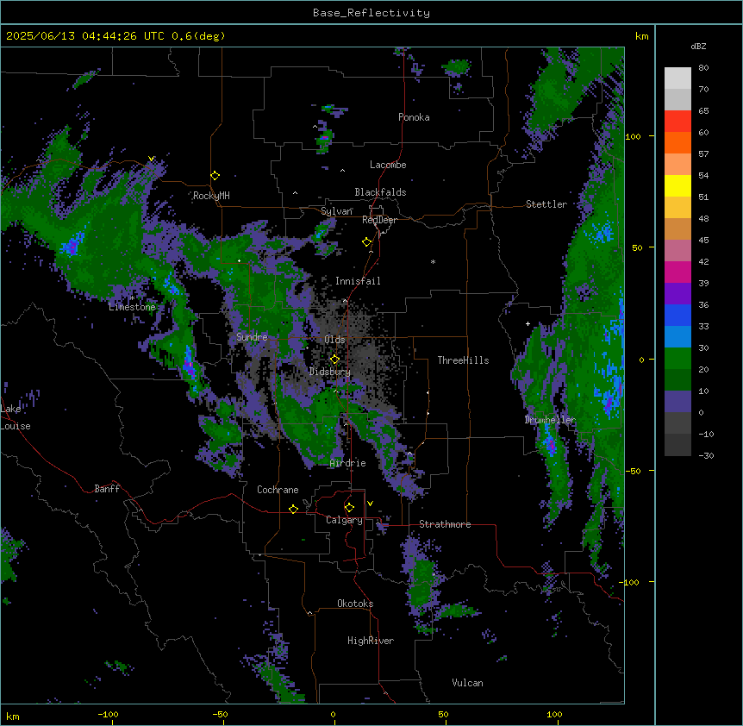Pick the white top swatch of the legend
This screenshot has height=726, width=743.
tap(677, 78)
